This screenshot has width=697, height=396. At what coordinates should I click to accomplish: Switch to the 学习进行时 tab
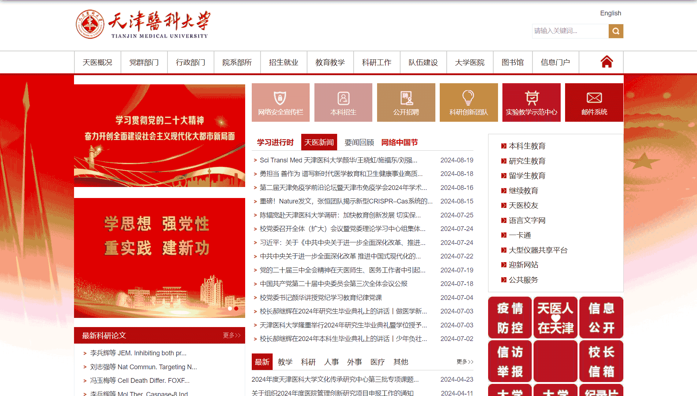pyautogui.click(x=275, y=142)
